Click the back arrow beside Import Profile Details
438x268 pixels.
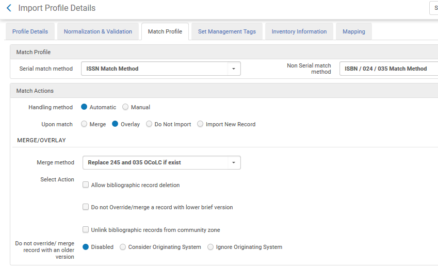pyautogui.click(x=9, y=8)
